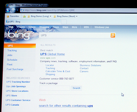
Task: Click the Search button under Track a package
Action: [76, 88]
